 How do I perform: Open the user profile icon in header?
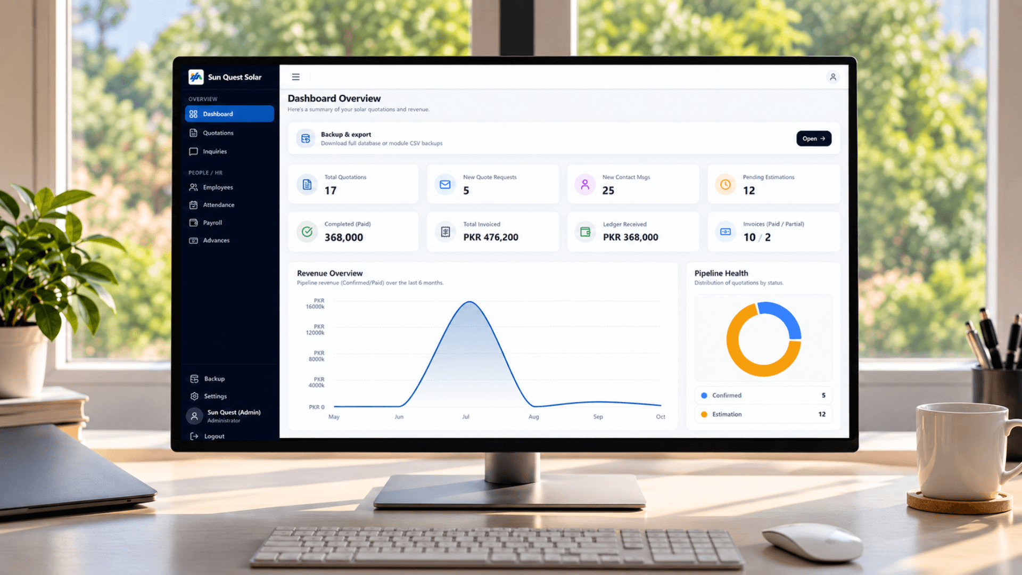point(833,77)
